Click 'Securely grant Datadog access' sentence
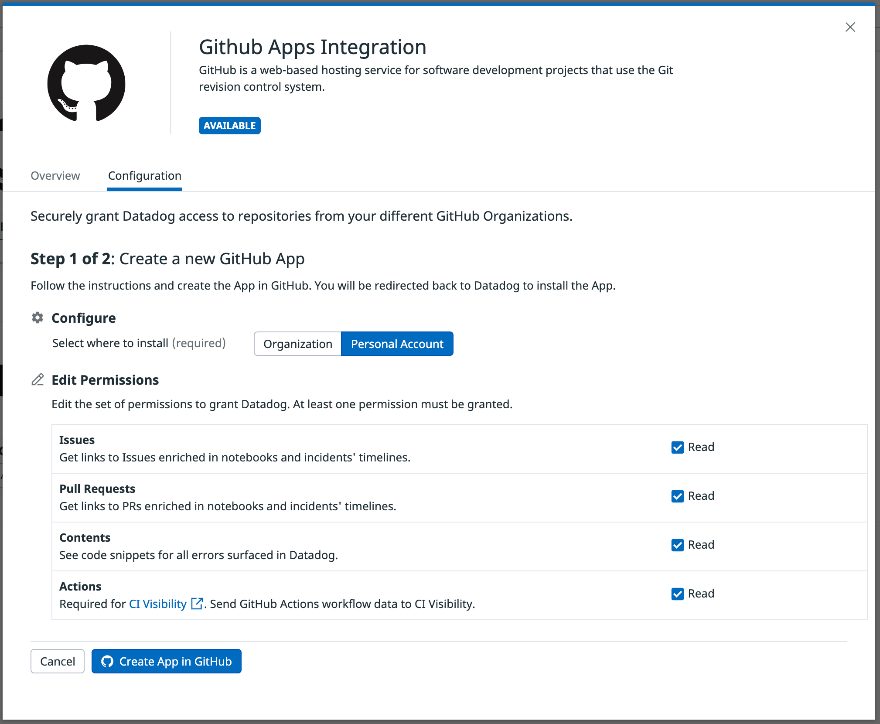880x724 pixels. point(301,216)
